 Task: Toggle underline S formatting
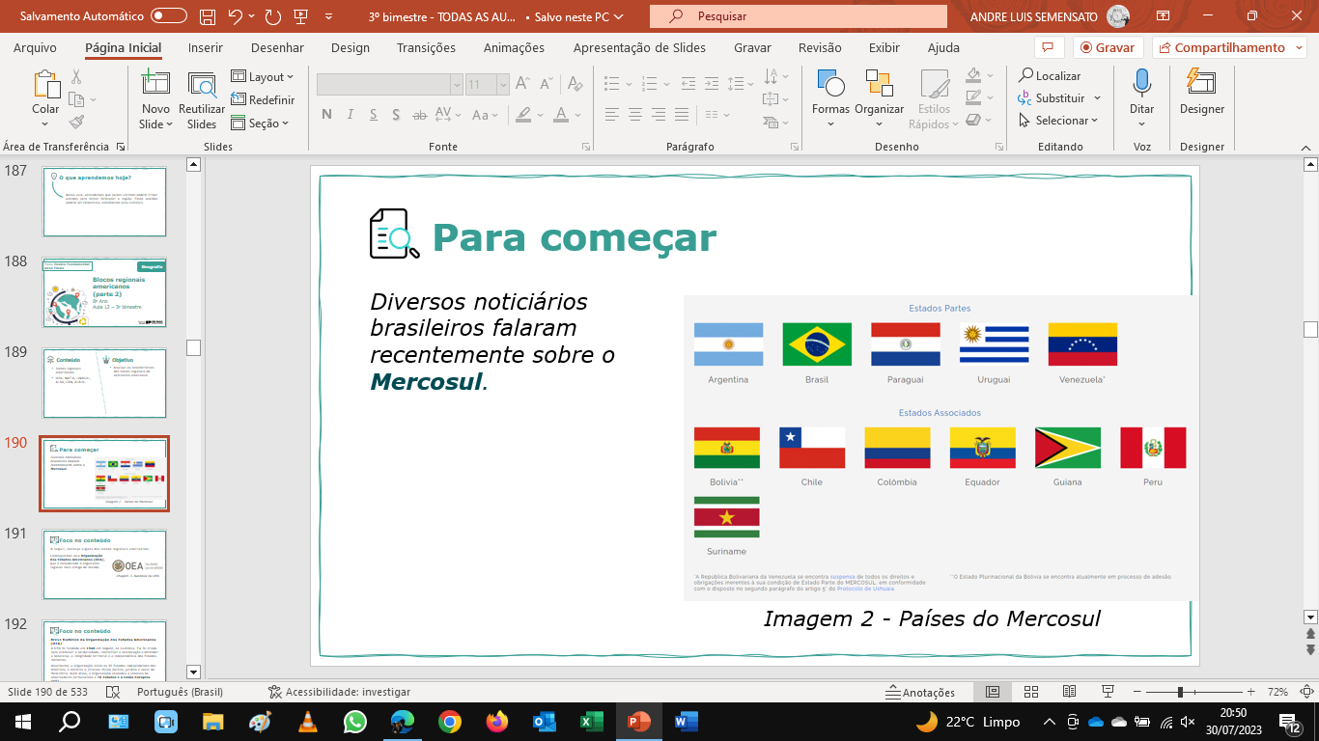click(x=373, y=115)
